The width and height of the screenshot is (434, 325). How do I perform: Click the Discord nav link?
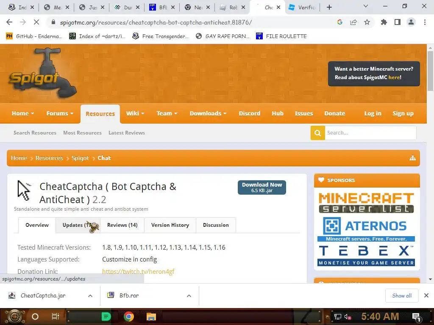[250, 113]
